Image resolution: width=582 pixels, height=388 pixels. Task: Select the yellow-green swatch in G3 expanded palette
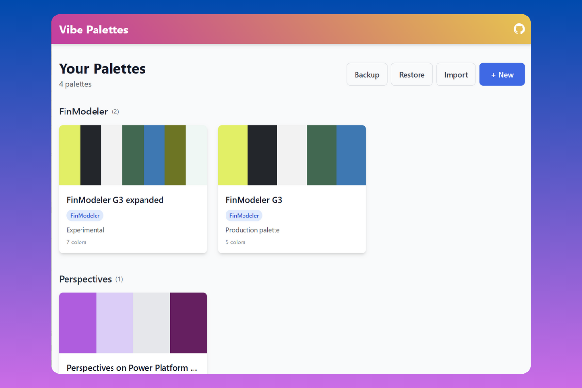[69, 155]
